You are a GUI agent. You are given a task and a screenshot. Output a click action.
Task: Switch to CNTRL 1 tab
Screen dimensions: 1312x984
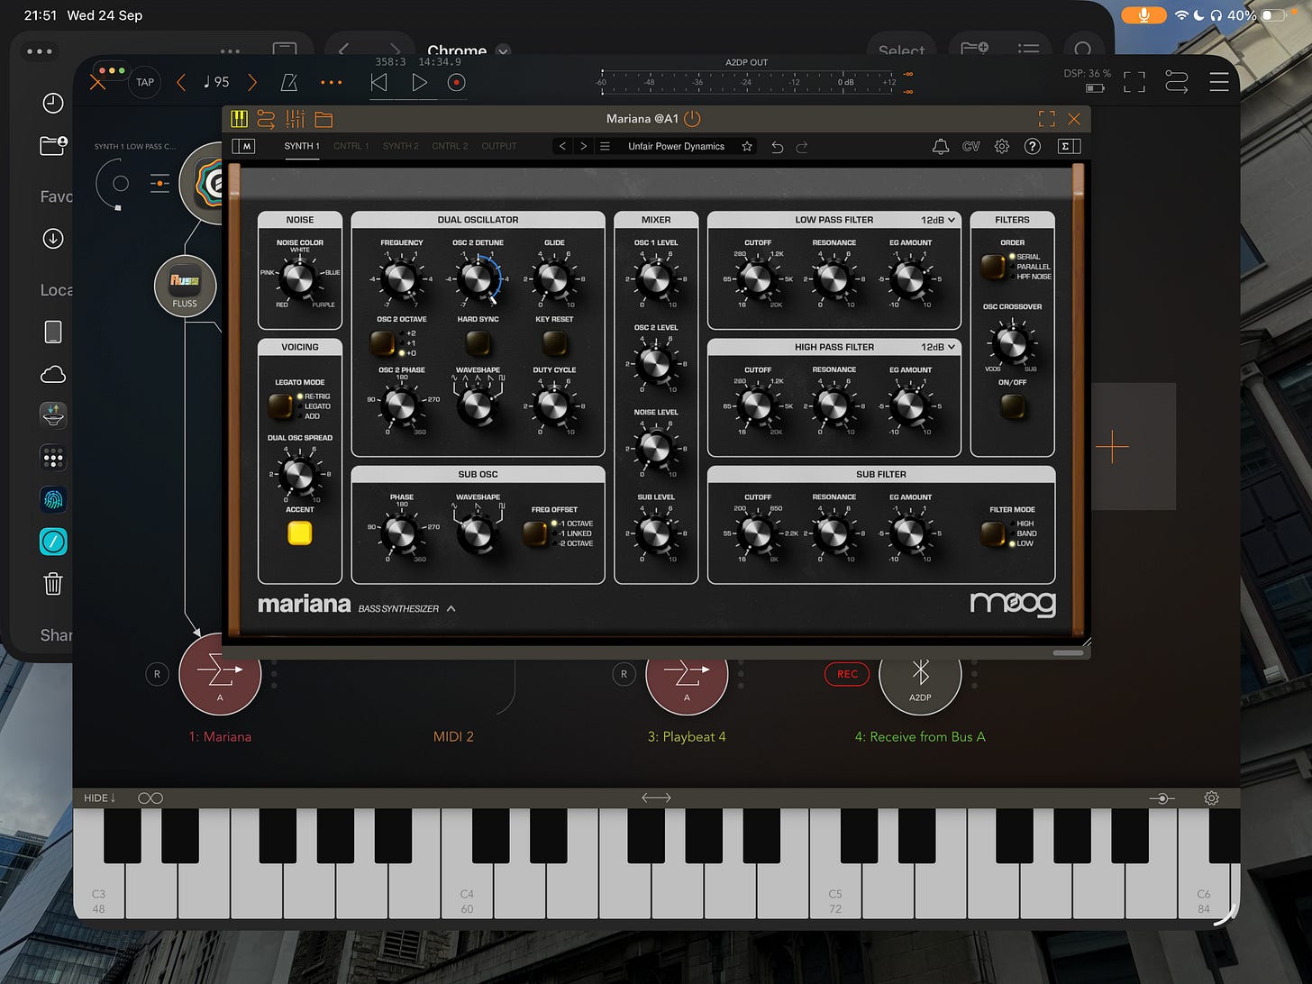click(351, 146)
